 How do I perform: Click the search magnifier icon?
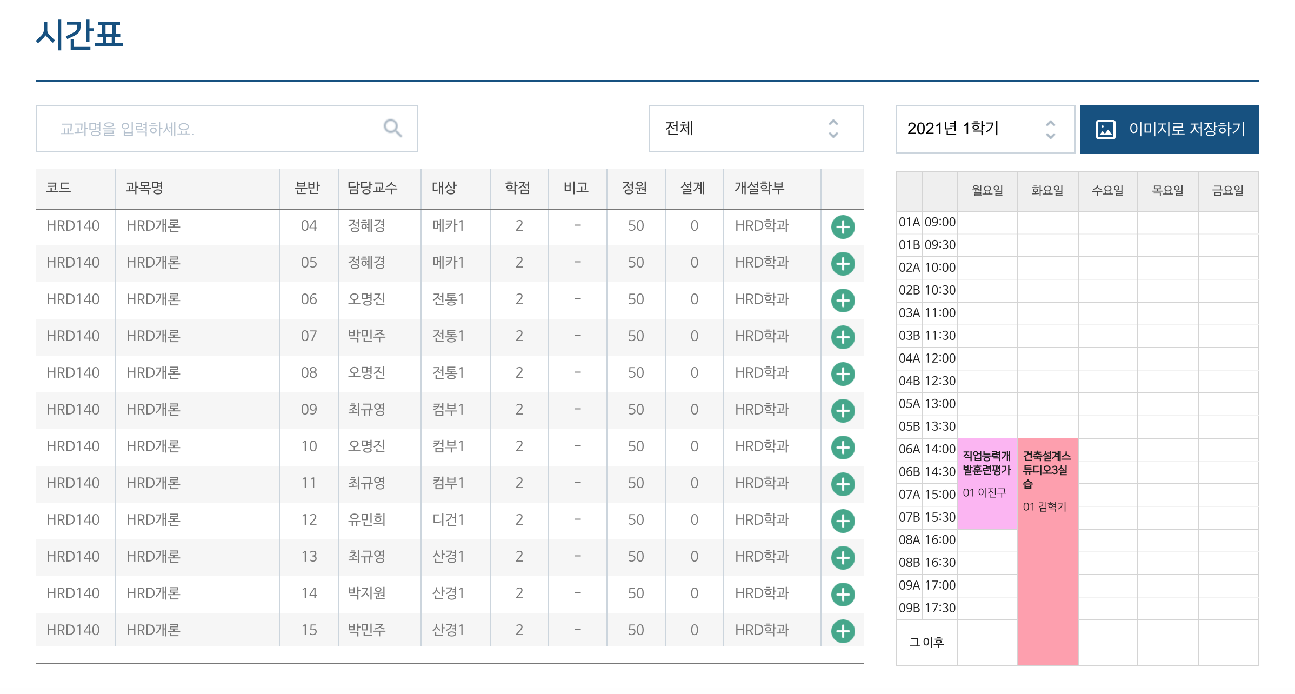pos(392,129)
